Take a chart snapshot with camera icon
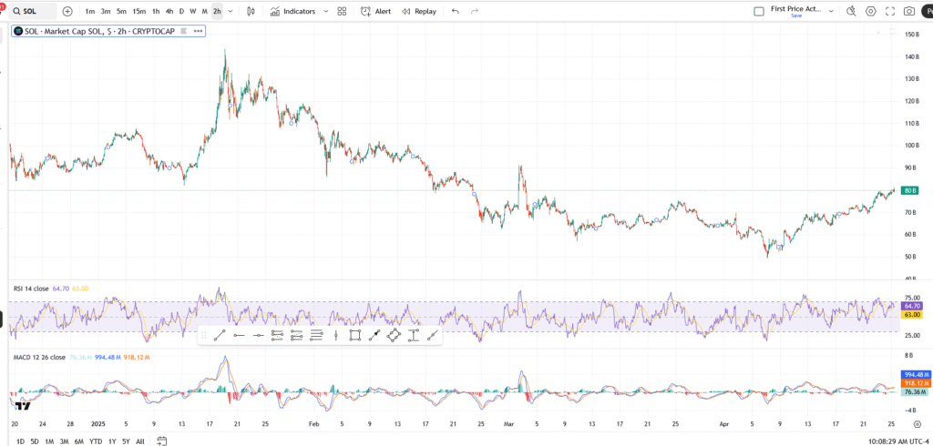This screenshot has height=446, width=933. click(908, 12)
